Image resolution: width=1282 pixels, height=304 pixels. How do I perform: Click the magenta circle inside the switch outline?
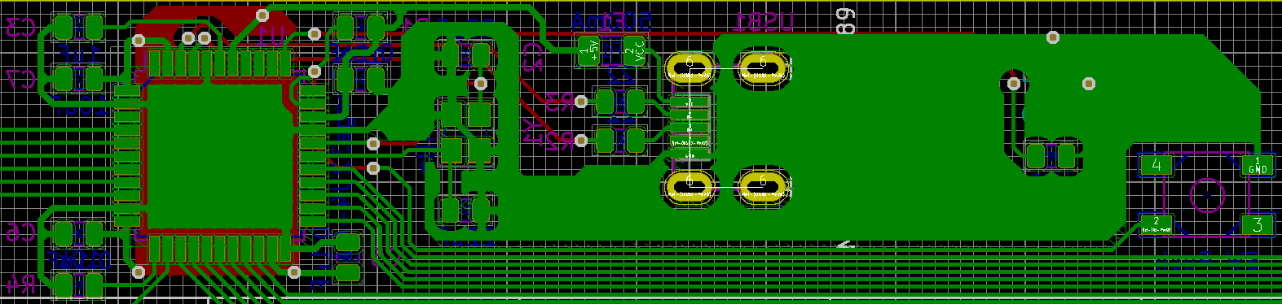point(1206,195)
